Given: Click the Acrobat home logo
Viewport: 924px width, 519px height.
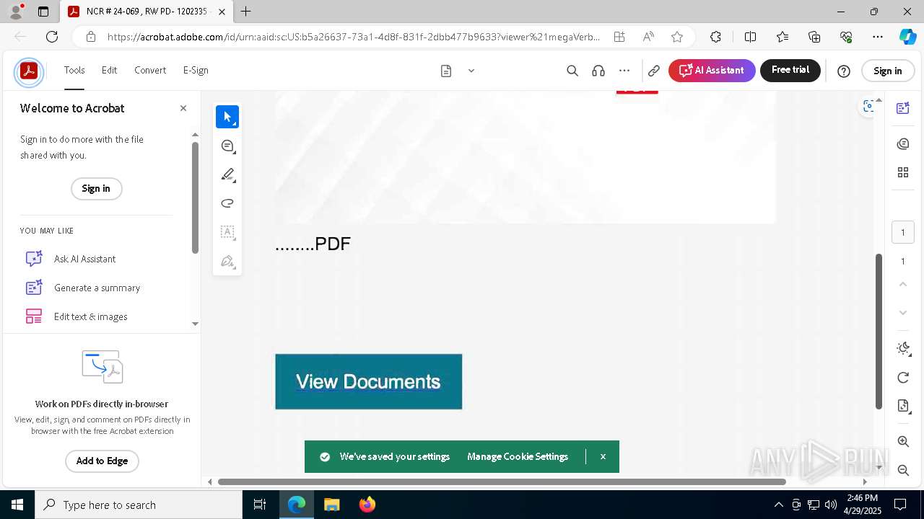Looking at the screenshot, I should click(29, 71).
